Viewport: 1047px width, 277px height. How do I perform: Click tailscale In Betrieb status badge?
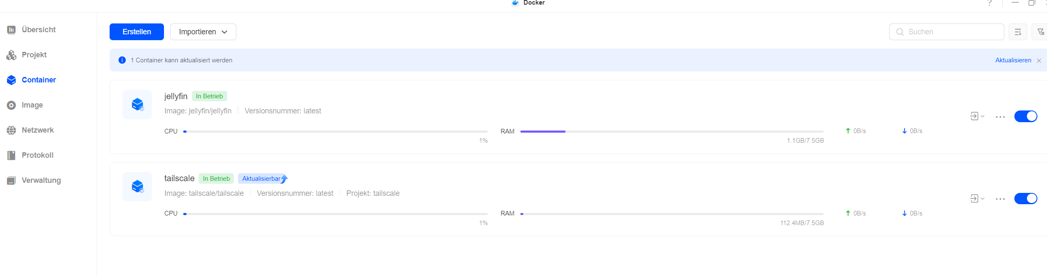click(x=216, y=179)
